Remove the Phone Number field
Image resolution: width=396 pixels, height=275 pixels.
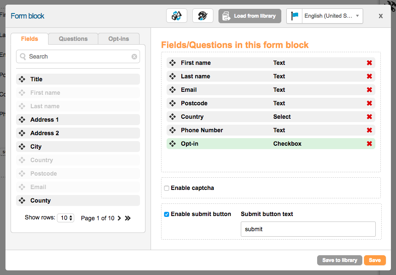[369, 130]
